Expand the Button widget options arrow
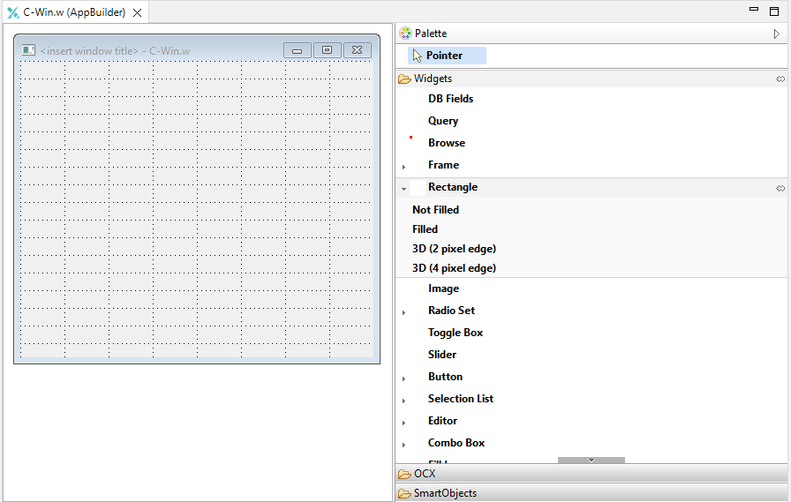The height and width of the screenshot is (502, 791). (404, 378)
